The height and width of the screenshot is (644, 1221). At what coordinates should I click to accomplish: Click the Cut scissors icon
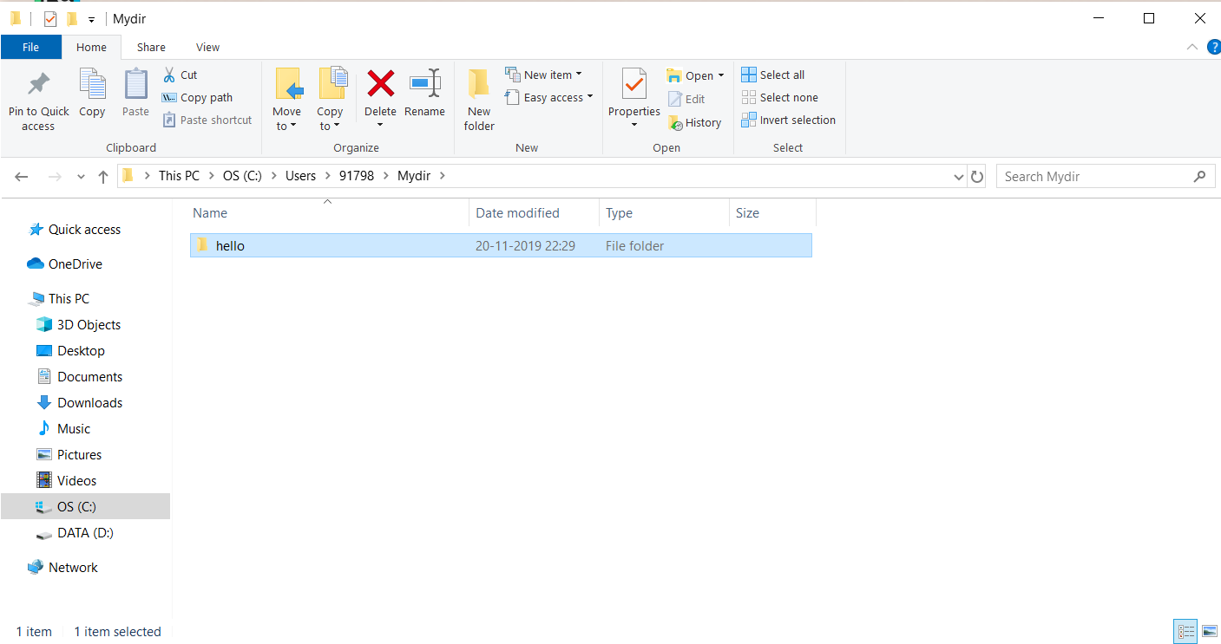pos(169,75)
